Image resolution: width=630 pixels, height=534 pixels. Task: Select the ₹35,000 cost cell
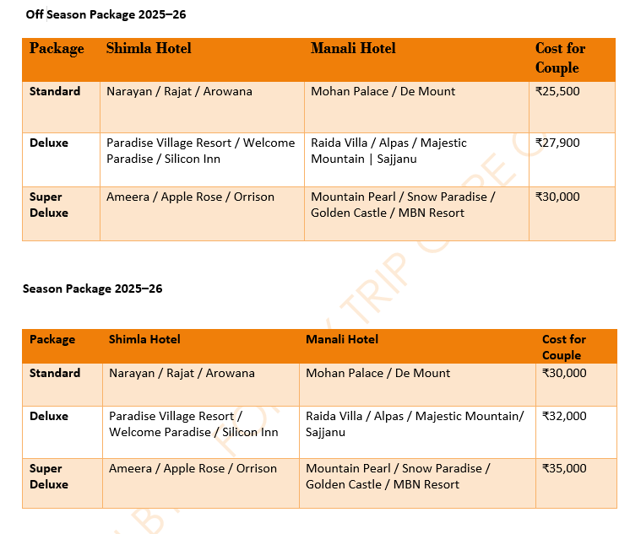point(564,468)
